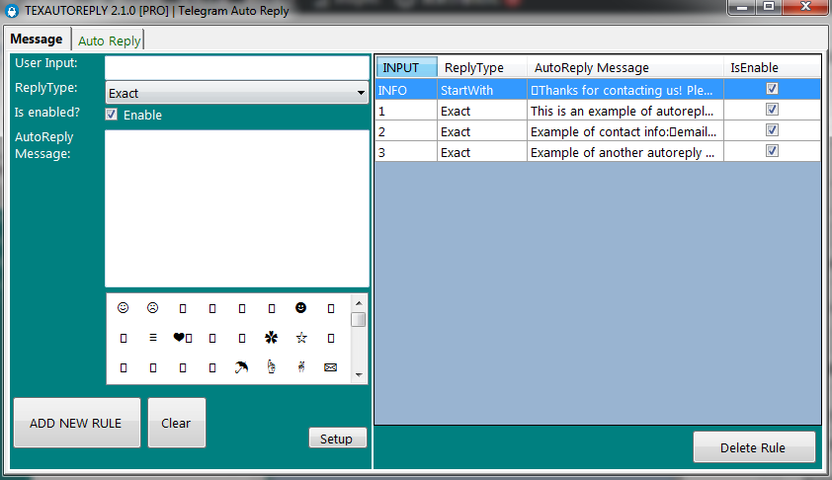Insert the victory hand emoji
The image size is (832, 480).
tap(301, 367)
